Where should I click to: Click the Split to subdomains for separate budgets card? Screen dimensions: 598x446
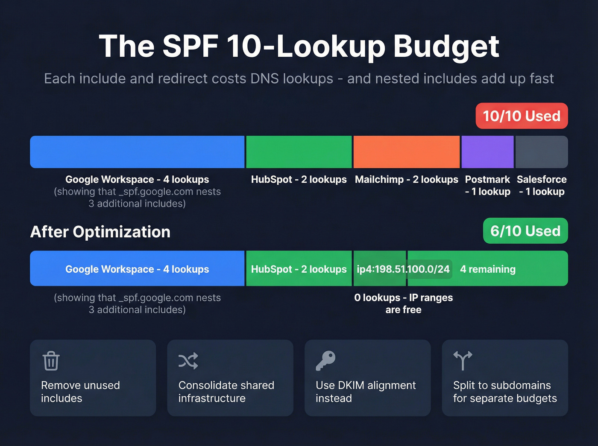tap(505, 378)
